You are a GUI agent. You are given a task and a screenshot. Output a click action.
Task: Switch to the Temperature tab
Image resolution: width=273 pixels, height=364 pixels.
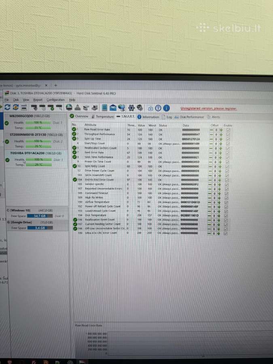(x=103, y=116)
